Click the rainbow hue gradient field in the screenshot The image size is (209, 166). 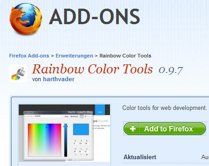45,140
